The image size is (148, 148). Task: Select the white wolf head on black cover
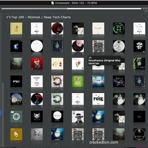(37, 117)
